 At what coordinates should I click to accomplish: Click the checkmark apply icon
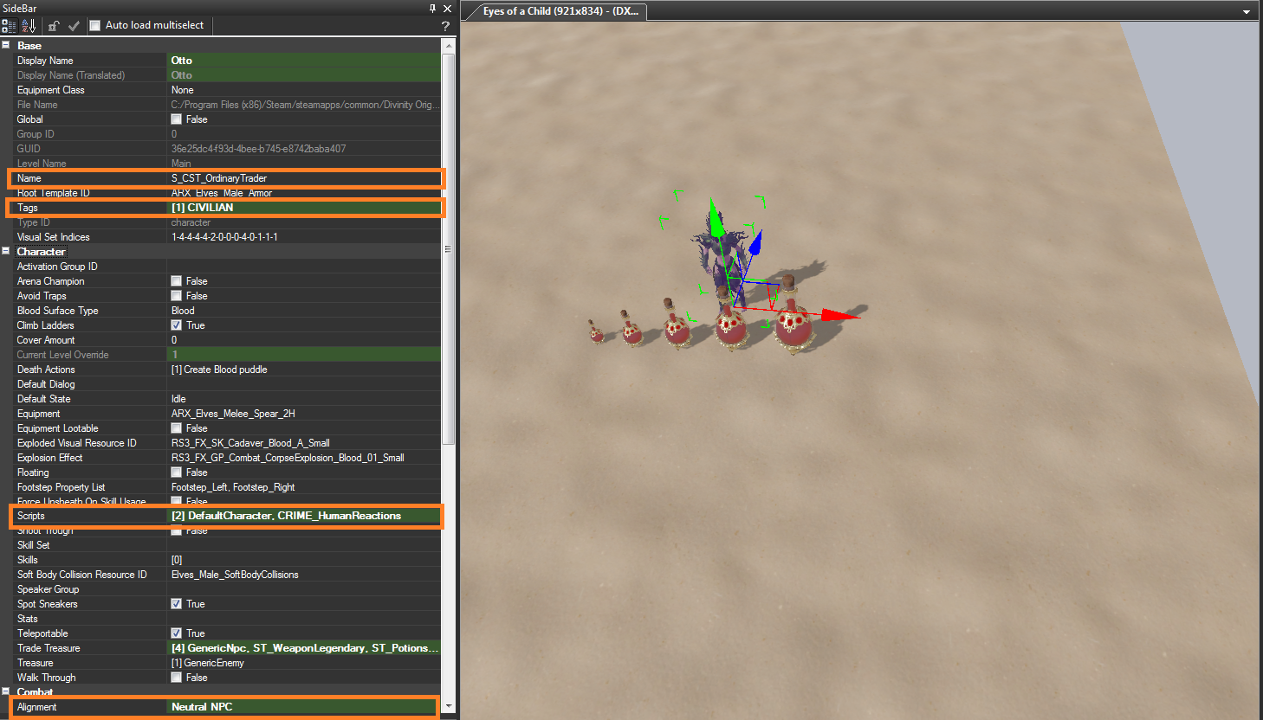pos(74,26)
